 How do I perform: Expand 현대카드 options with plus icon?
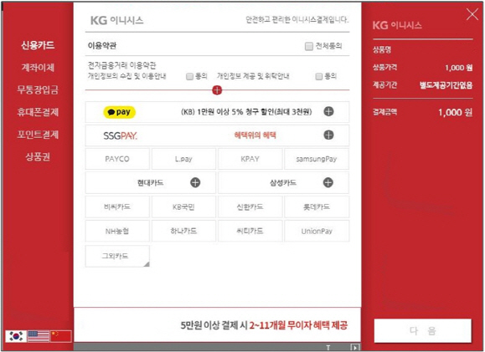point(195,182)
